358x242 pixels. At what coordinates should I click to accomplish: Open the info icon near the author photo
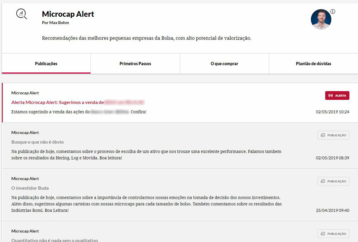click(333, 12)
